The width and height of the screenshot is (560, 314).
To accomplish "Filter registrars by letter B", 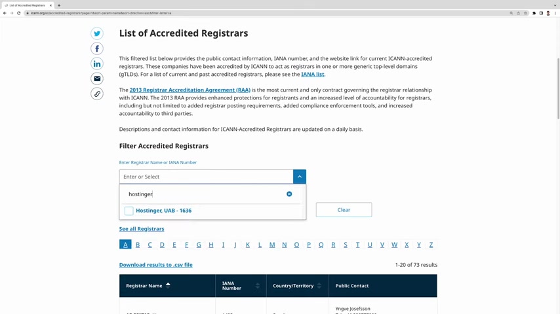I will click(x=138, y=245).
